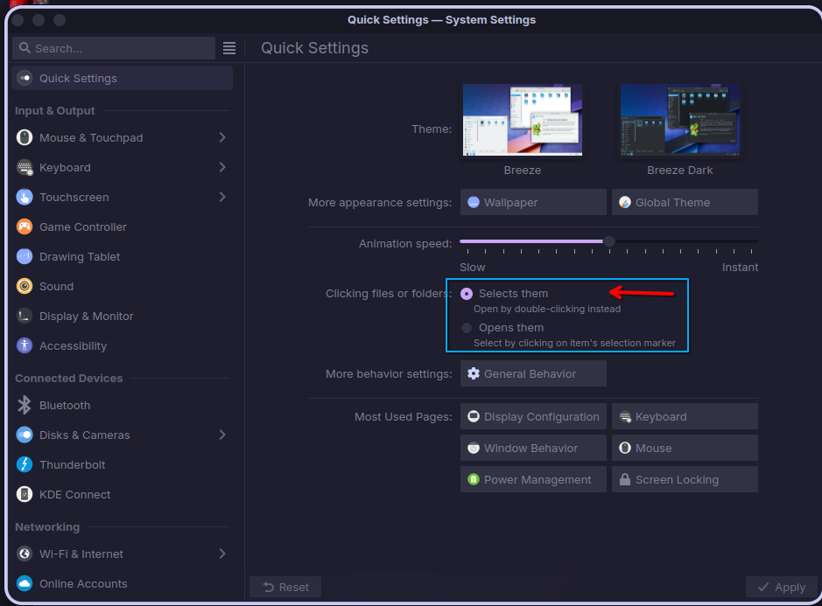This screenshot has height=606, width=822.
Task: Click the Animation speed slider handle
Action: click(608, 241)
